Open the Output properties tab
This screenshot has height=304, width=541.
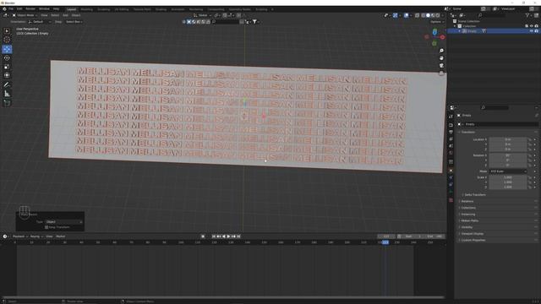click(x=451, y=132)
